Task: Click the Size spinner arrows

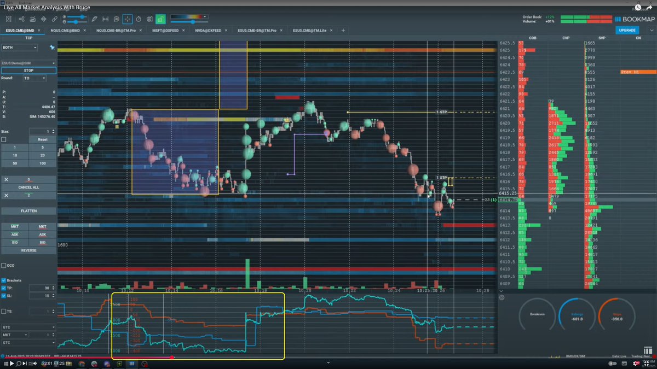Action: click(53, 131)
